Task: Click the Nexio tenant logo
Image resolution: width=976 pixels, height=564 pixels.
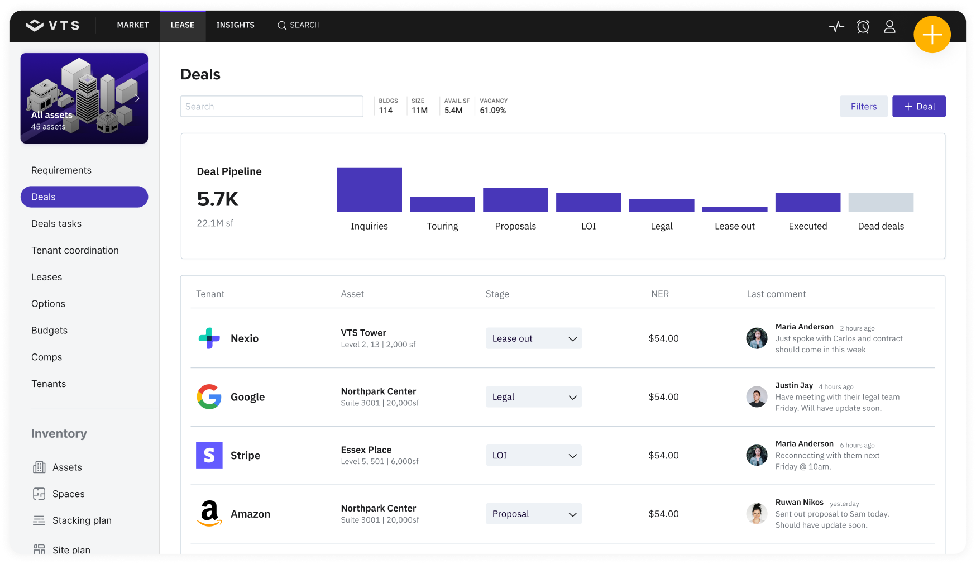Action: click(209, 338)
